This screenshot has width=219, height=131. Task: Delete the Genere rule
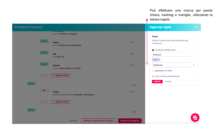[x=133, y=65]
